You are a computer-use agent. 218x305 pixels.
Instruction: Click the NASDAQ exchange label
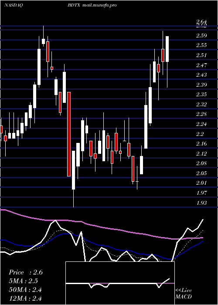(14, 5)
